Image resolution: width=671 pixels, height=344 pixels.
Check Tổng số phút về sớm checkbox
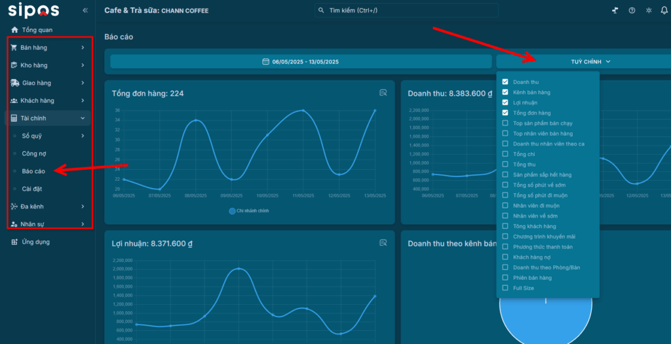pyautogui.click(x=505, y=185)
